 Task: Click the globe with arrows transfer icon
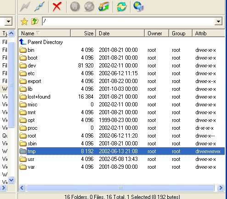(x=104, y=7)
